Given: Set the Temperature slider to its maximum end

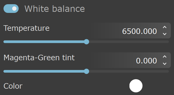Looking at the screenshot, I should click(x=168, y=42).
